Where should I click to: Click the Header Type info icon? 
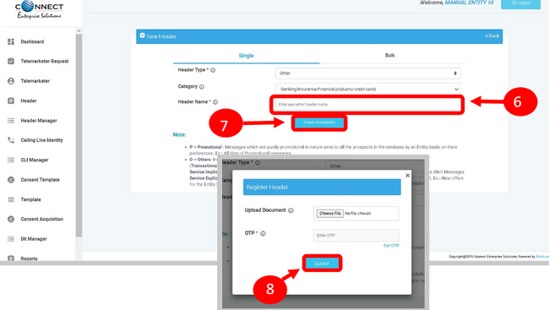(213, 70)
